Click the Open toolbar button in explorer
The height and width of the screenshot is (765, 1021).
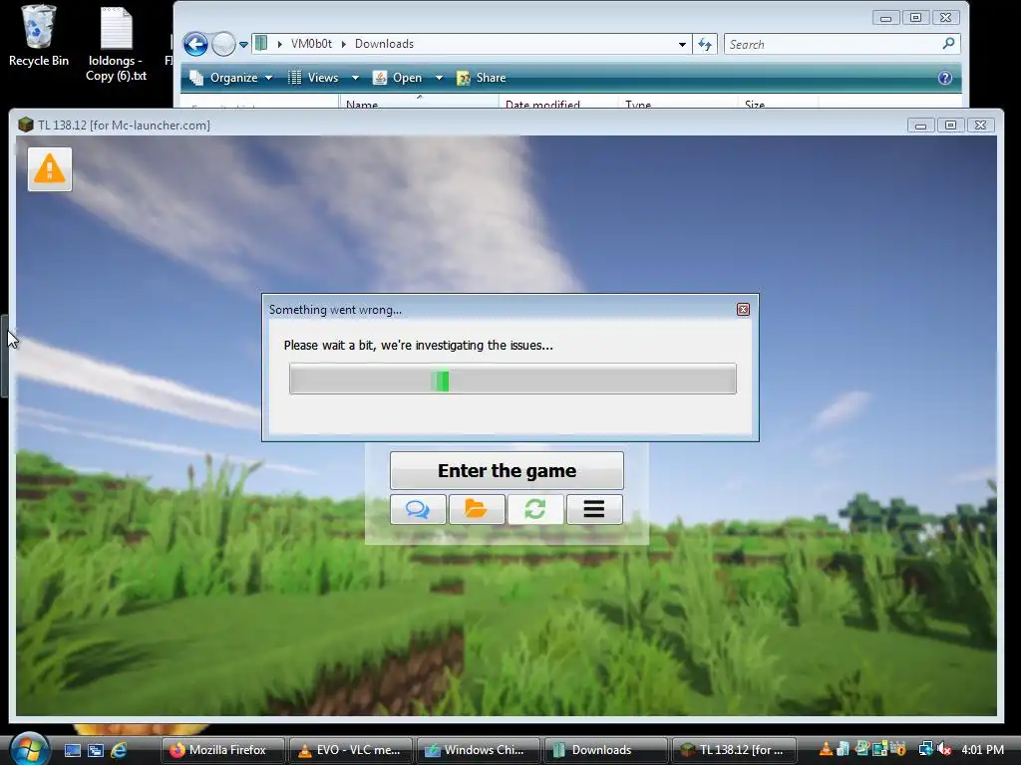point(398,78)
